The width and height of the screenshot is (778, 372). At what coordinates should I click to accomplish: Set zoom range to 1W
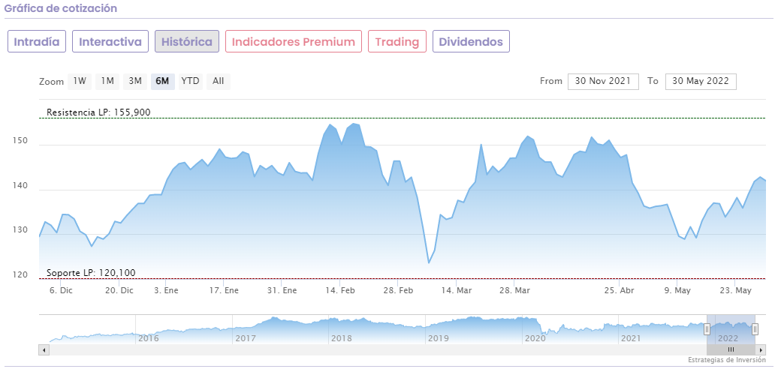click(x=80, y=81)
